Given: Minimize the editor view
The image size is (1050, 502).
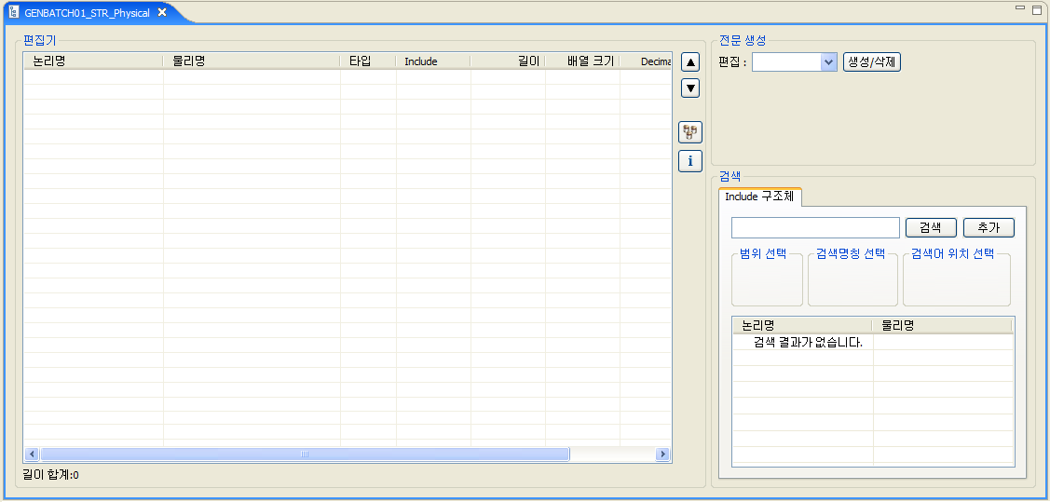Looking at the screenshot, I should pyautogui.click(x=1020, y=7).
